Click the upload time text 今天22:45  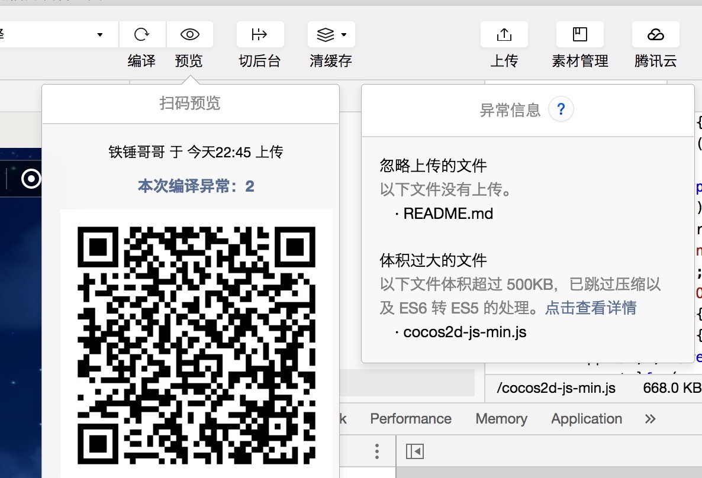219,152
